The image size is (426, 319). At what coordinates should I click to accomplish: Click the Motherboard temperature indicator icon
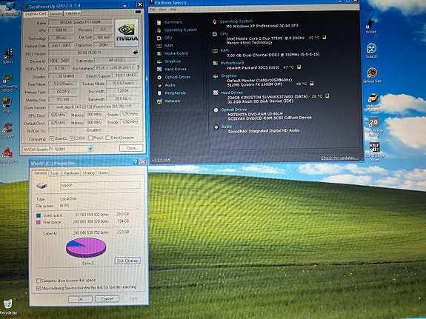coord(299,67)
